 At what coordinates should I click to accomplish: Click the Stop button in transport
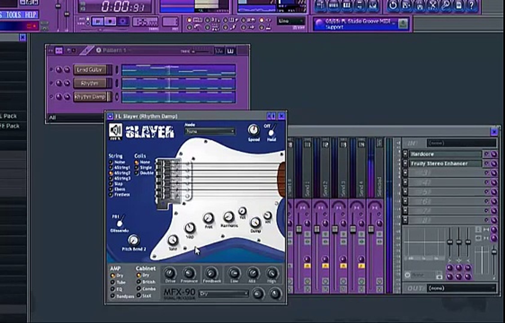(x=110, y=21)
